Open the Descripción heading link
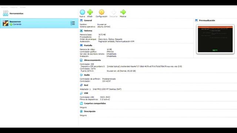This screenshot has height=133, width=237. 90,112
